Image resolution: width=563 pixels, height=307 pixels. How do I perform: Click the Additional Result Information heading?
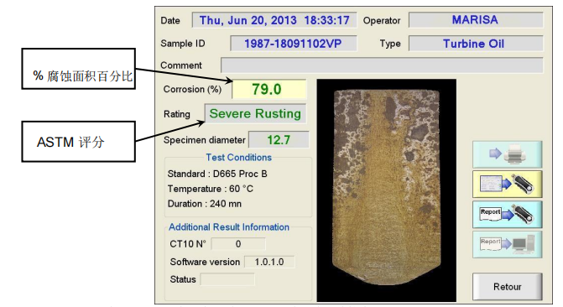point(229,227)
